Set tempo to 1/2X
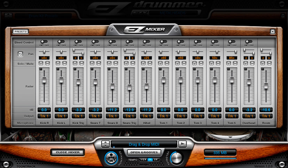This screenshot has height=168, width=288. coord(143,159)
